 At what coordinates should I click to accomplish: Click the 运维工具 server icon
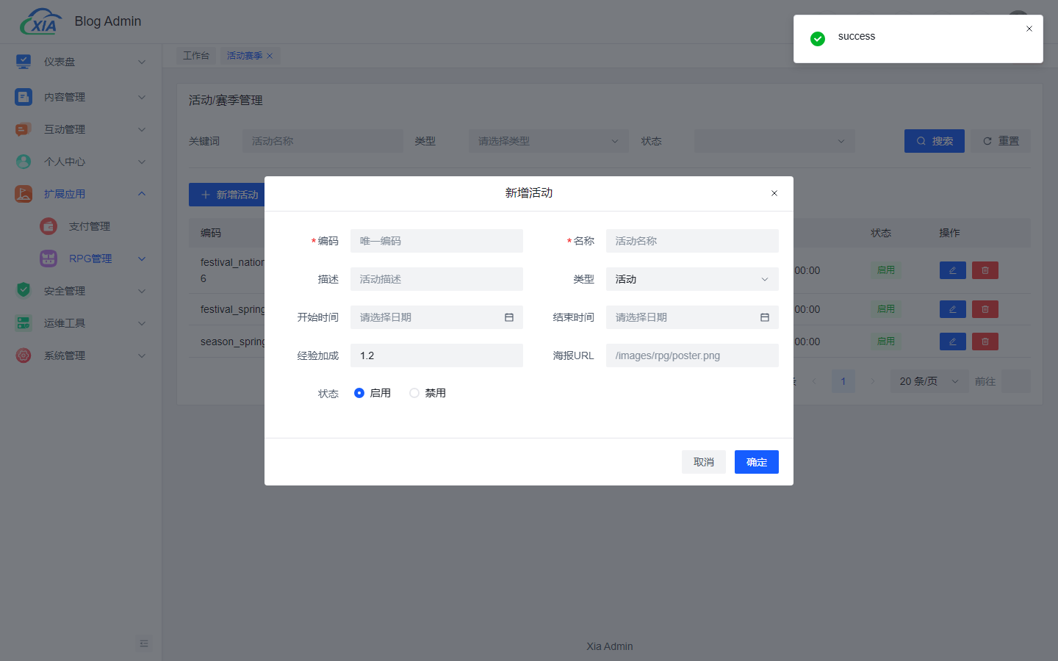(x=24, y=323)
